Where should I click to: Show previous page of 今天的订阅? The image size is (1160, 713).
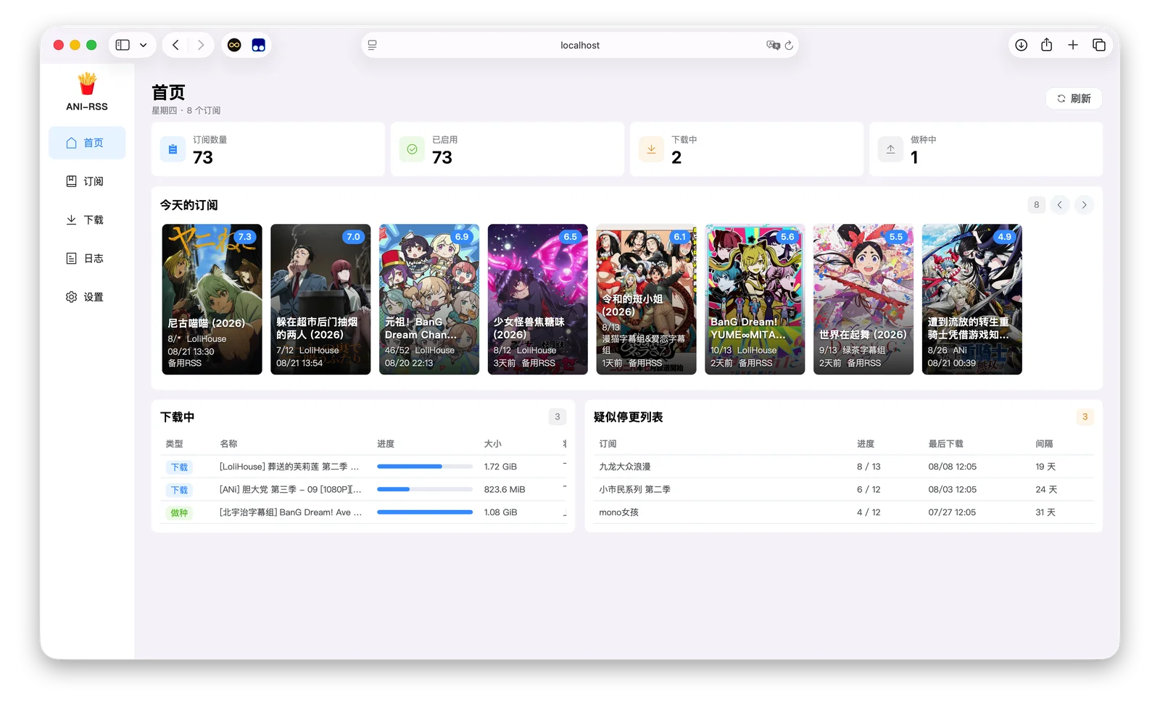[1059, 205]
